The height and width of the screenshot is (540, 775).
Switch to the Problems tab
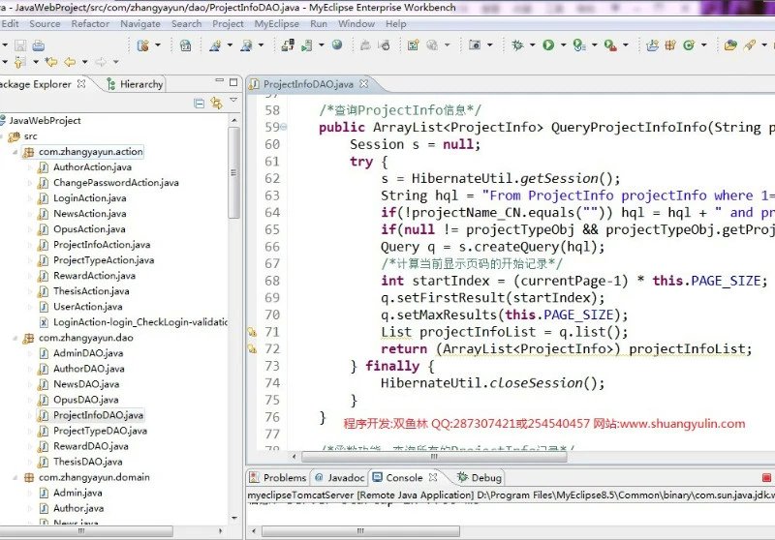278,477
